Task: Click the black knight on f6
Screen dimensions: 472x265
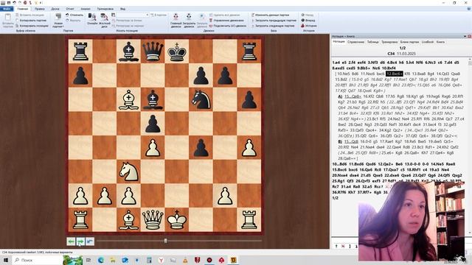Action: 201,99
